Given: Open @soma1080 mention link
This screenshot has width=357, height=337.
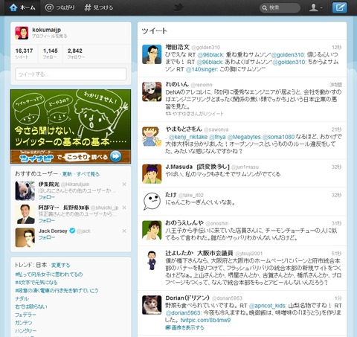Looking at the screenshot, I should [278, 137].
